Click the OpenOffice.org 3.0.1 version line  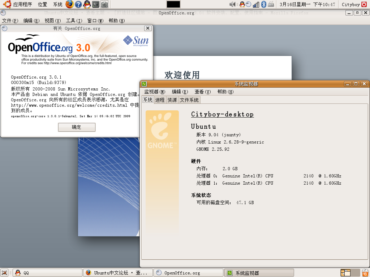(x=36, y=77)
